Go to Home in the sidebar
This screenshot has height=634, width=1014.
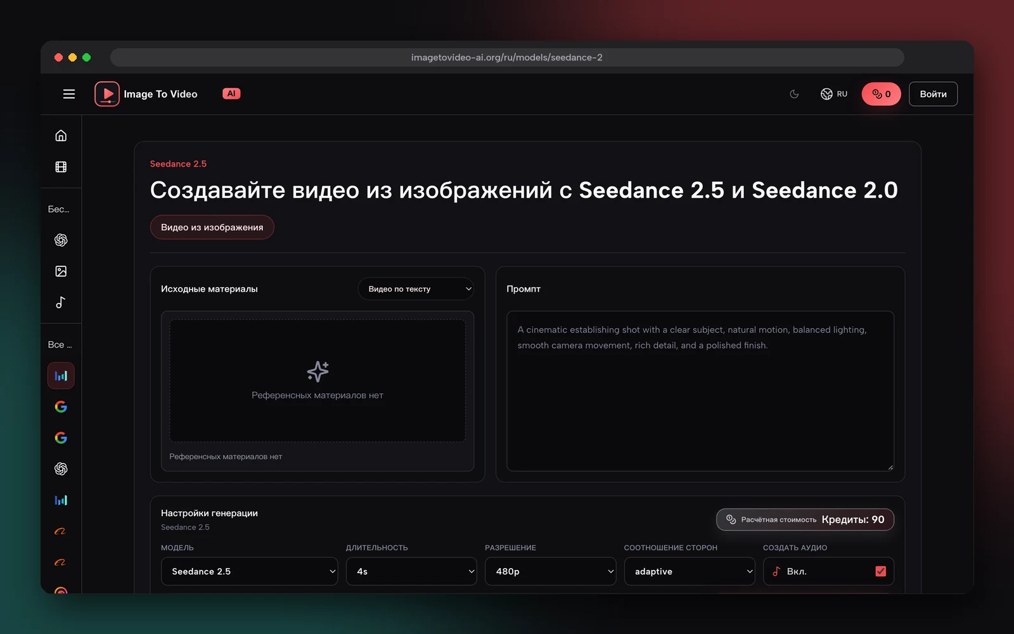(x=61, y=136)
